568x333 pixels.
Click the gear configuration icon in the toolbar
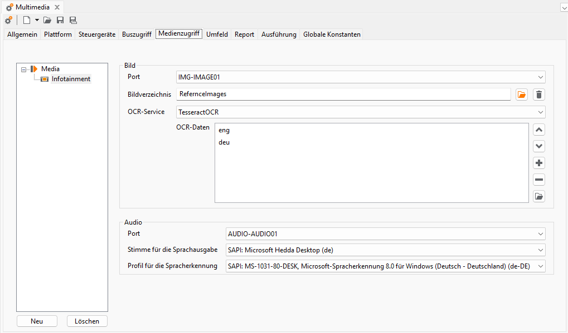8,20
